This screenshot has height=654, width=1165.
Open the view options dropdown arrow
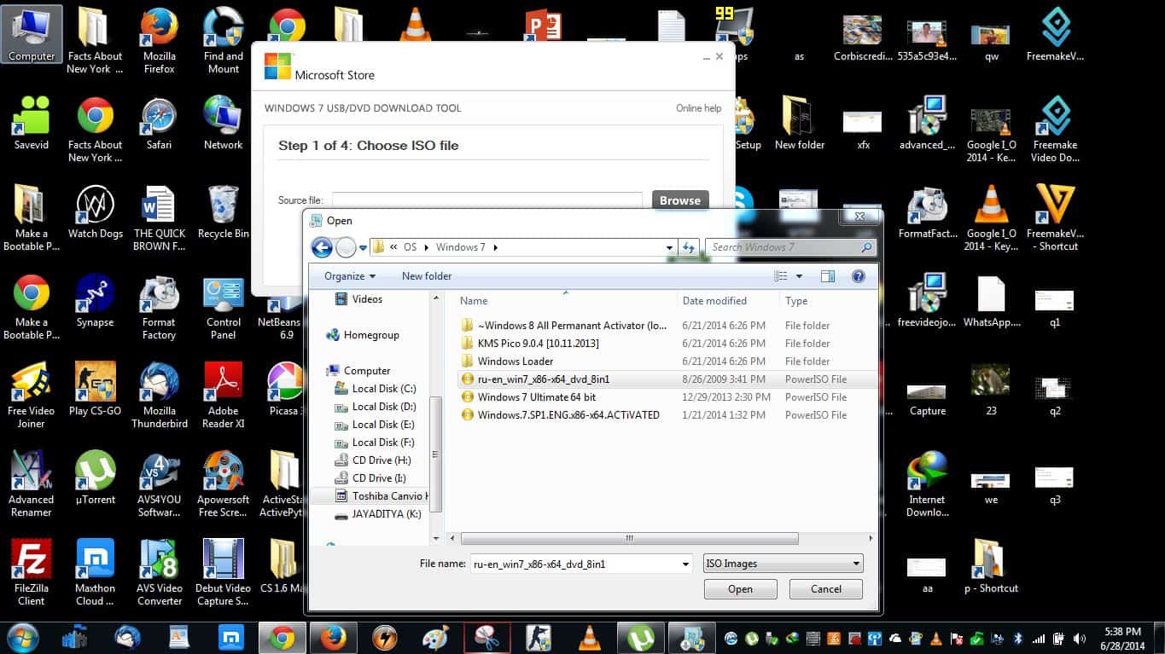point(799,276)
